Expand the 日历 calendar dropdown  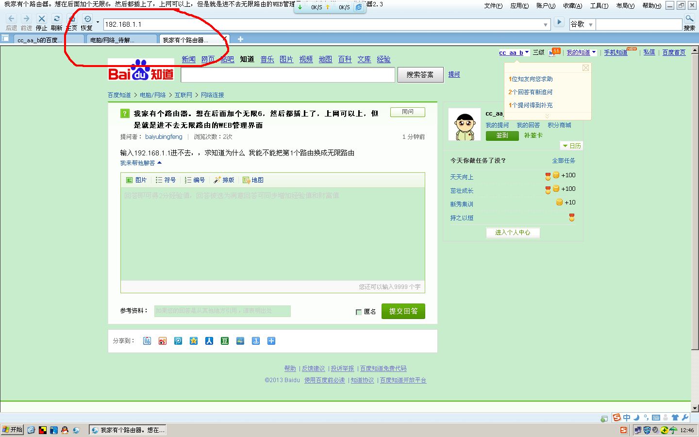(571, 146)
